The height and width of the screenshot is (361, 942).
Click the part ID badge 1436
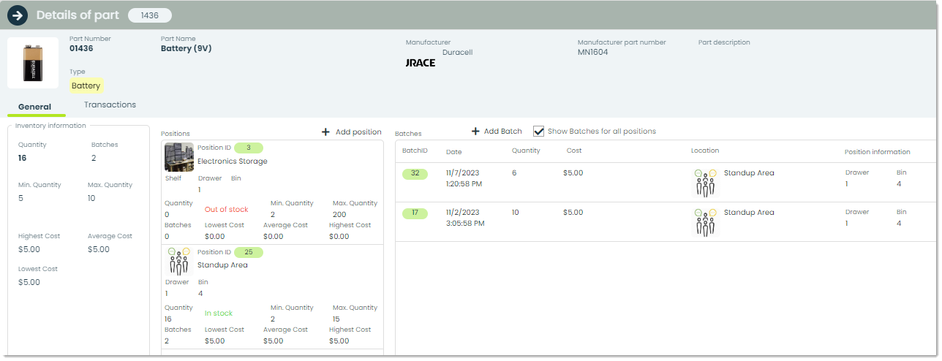point(150,15)
